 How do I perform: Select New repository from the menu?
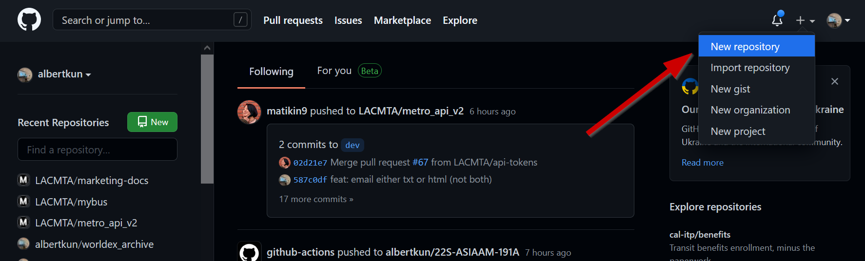click(745, 47)
